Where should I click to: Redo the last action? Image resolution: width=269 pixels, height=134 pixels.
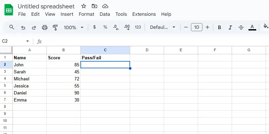click(34, 27)
